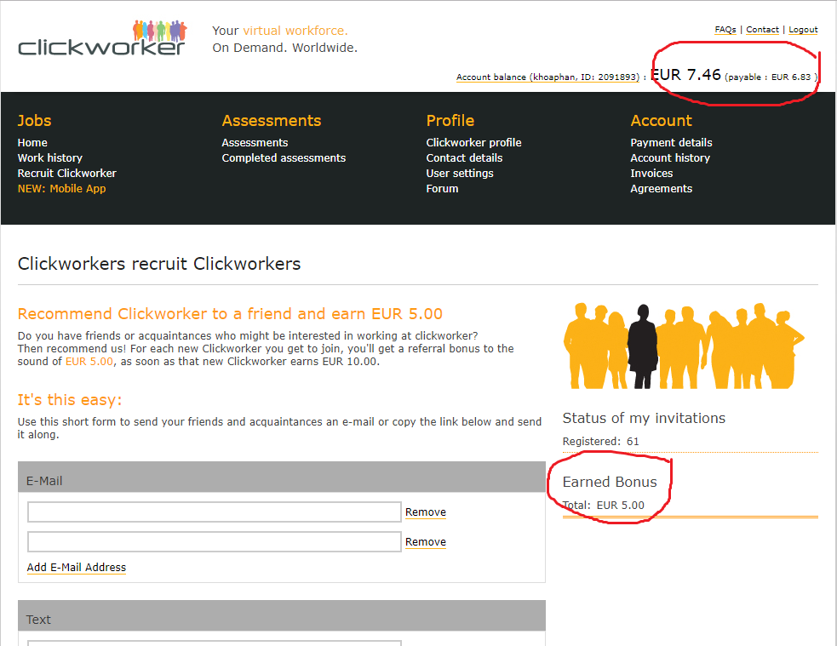
Task: Remove the second e-mail field
Action: pyautogui.click(x=426, y=542)
